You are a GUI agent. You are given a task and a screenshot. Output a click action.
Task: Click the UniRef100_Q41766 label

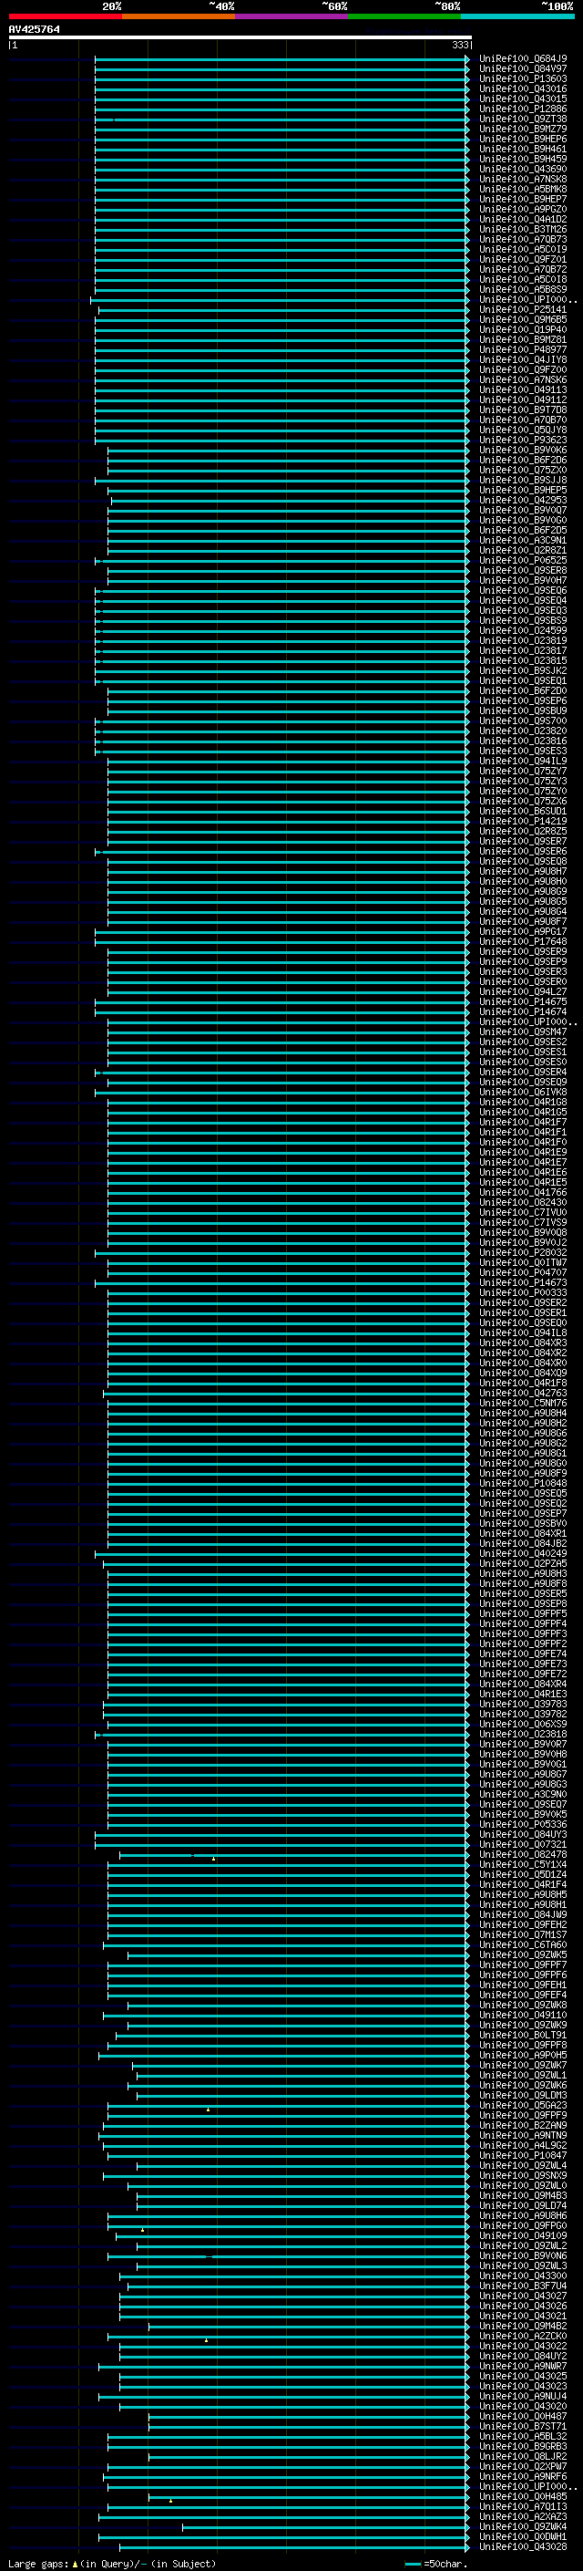(x=523, y=1193)
